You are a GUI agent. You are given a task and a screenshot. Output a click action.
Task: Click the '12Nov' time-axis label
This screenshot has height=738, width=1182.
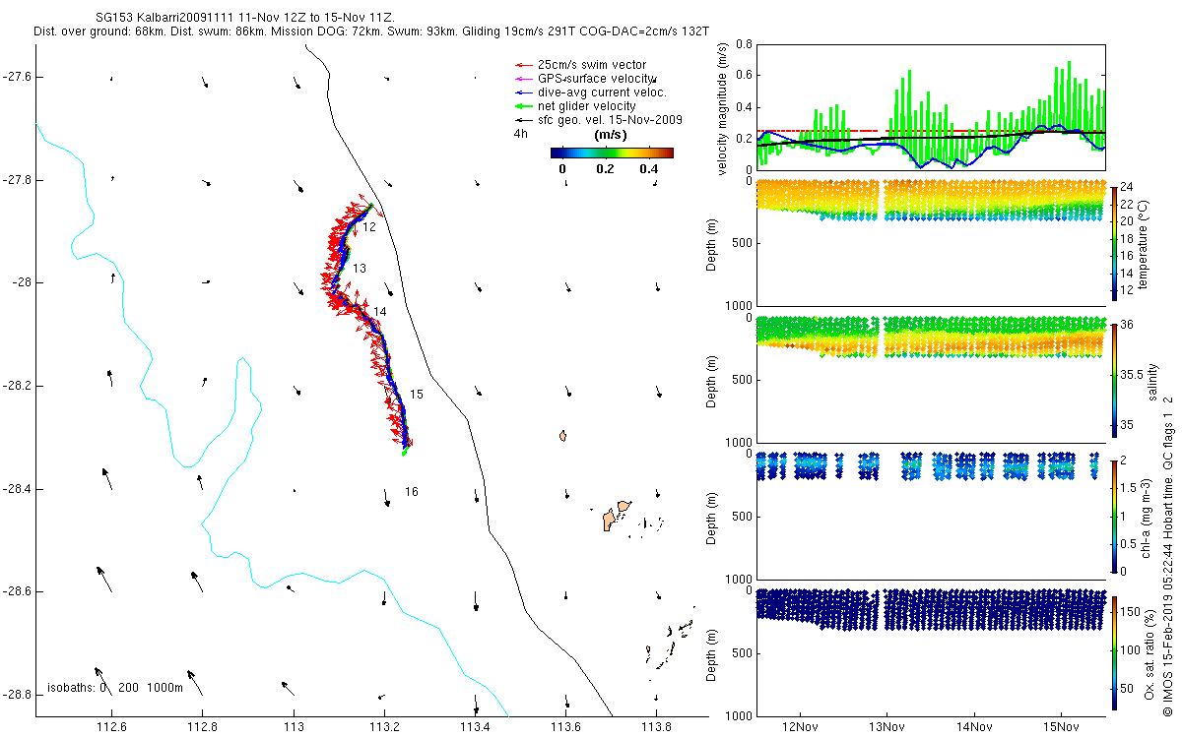tap(800, 727)
